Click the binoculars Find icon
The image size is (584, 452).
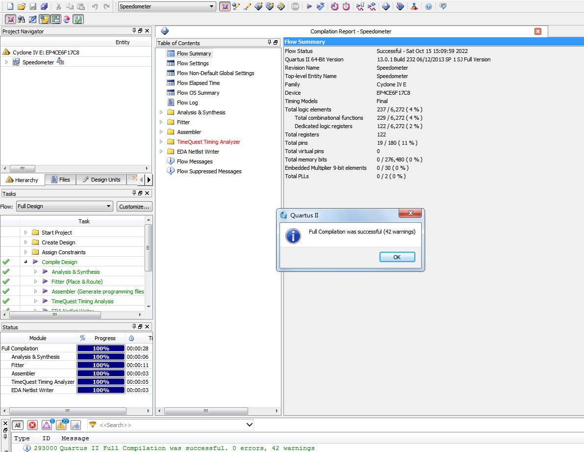[21, 19]
